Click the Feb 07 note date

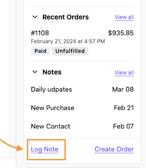123,126
